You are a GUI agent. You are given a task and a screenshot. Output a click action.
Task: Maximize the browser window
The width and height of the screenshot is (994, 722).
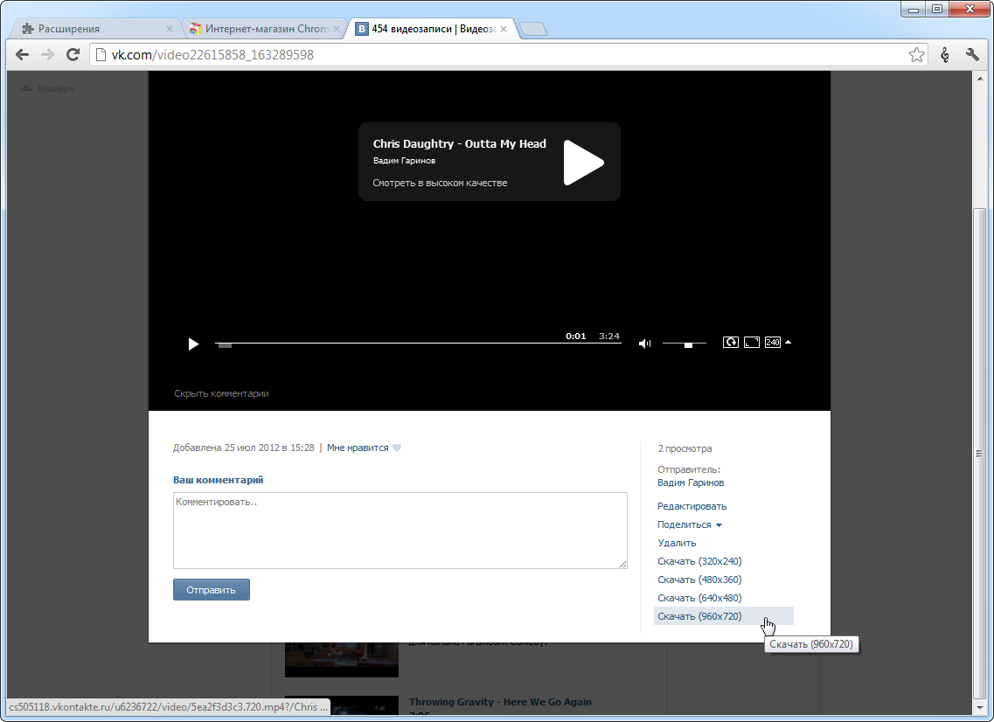(937, 9)
